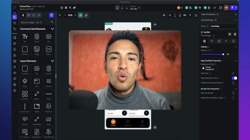Open the Run mode dropdown arrow
Viewport: 250px width, 140px height.
point(236,8)
